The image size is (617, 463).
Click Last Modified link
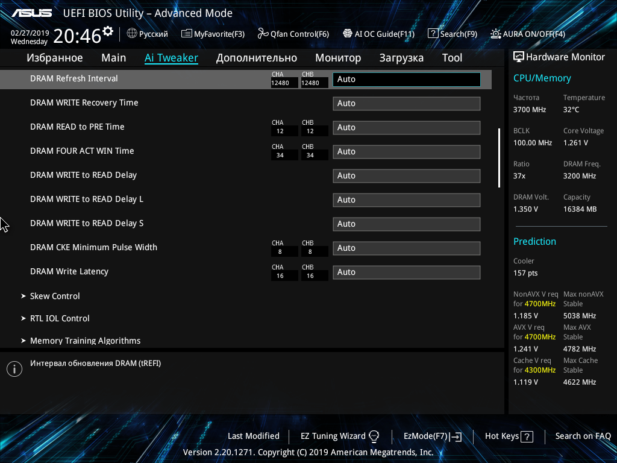[254, 436]
